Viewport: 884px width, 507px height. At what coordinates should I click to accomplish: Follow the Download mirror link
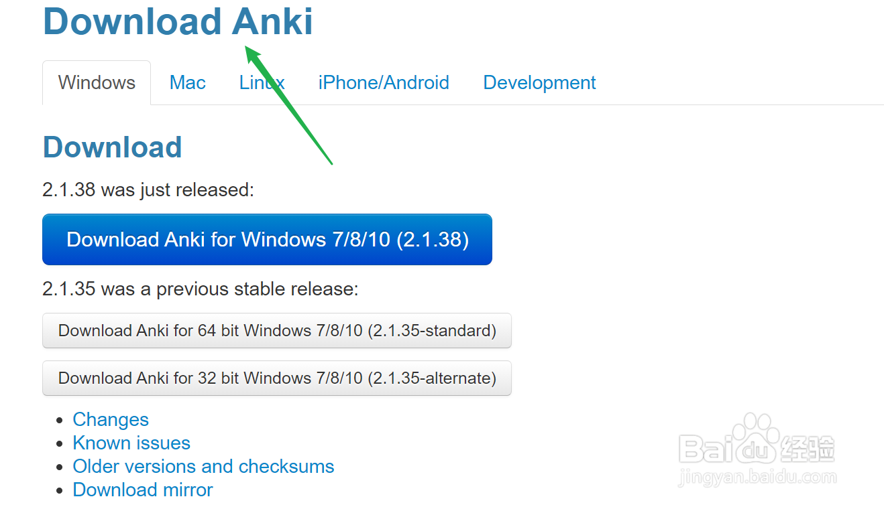coord(143,490)
